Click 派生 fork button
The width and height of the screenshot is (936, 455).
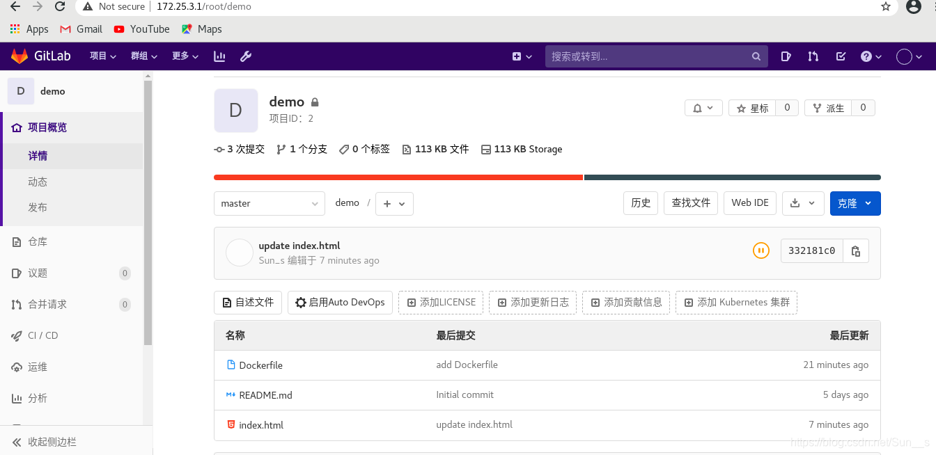tap(828, 108)
